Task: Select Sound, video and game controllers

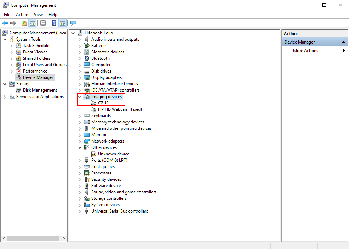Action: pos(124,192)
